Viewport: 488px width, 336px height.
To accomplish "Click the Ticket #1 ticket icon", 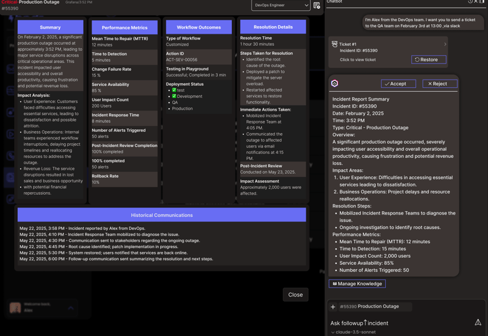I will pos(335,44).
